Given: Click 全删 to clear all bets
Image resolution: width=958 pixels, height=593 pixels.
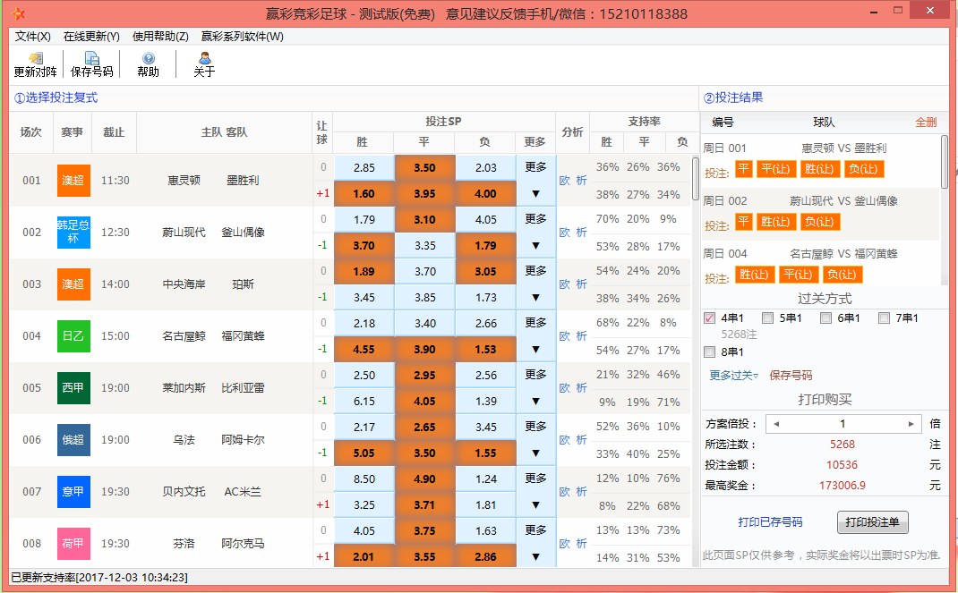Looking at the screenshot, I should [926, 122].
